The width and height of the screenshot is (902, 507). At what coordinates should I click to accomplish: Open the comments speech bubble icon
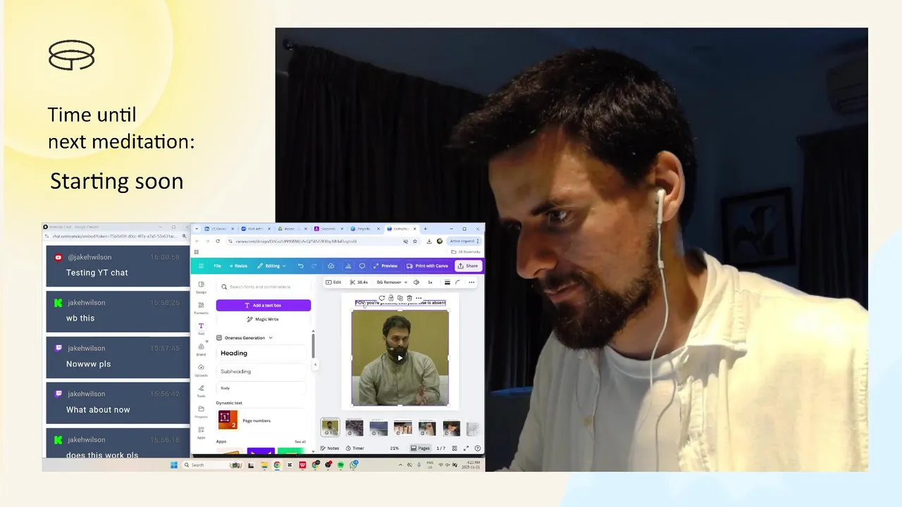[362, 265]
